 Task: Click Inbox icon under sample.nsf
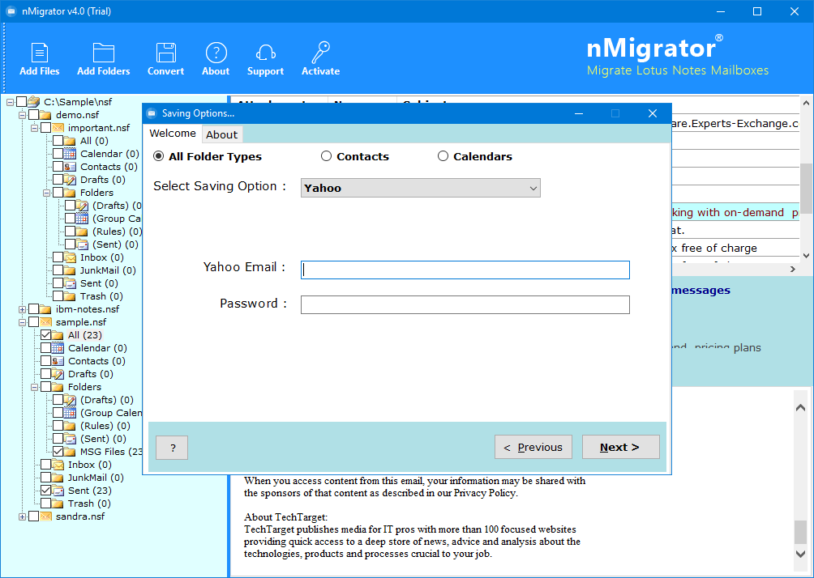58,465
